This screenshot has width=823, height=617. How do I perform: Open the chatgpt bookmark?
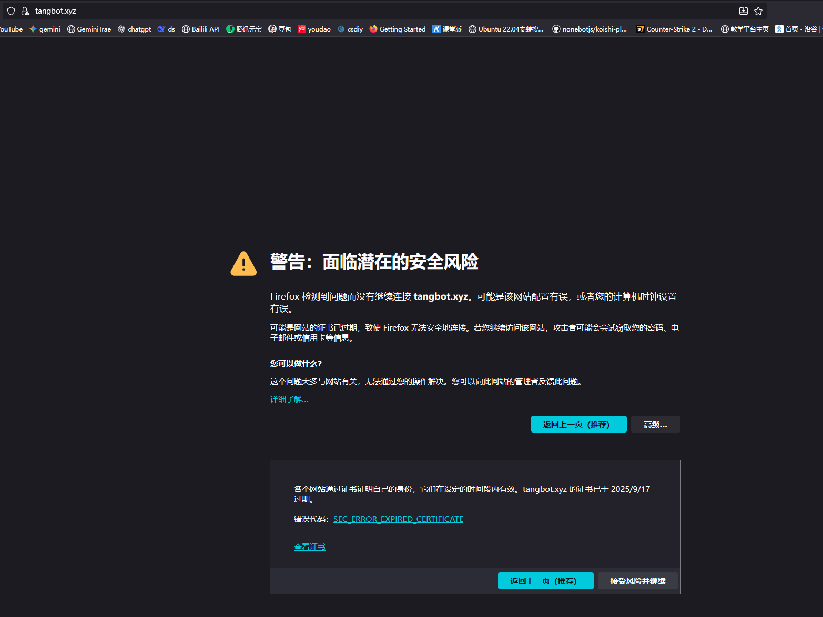pyautogui.click(x=135, y=29)
